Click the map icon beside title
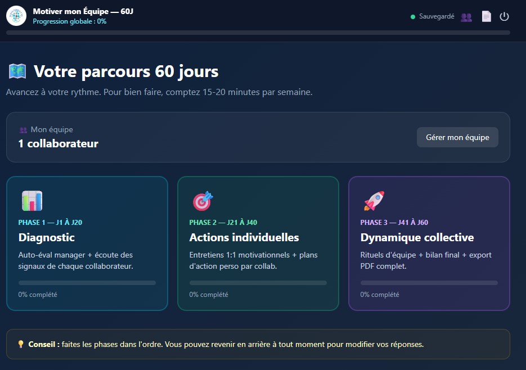Image resolution: width=526 pixels, height=370 pixels. 17,71
